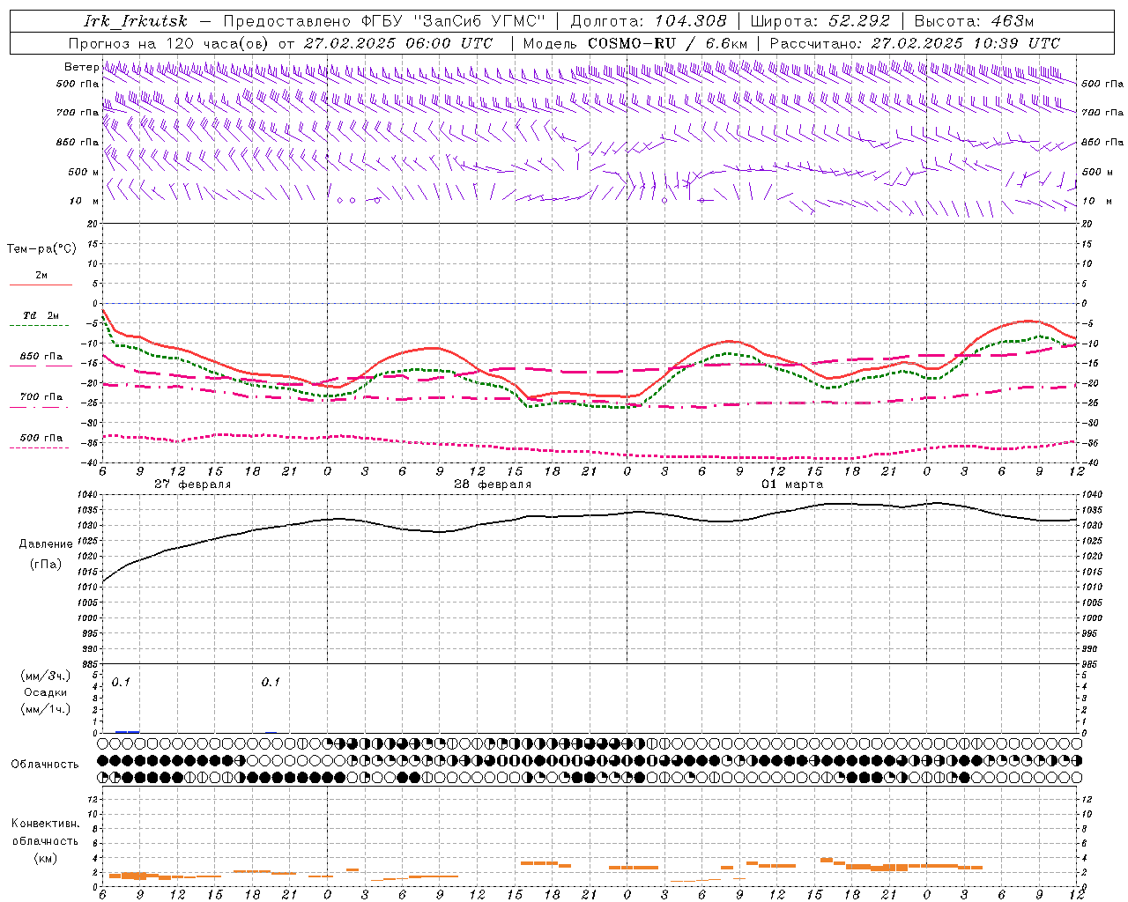
Task: Click the Осадки precipitation label
Action: 45,692
